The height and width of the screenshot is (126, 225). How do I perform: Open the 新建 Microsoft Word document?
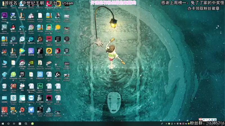(x=58, y=98)
